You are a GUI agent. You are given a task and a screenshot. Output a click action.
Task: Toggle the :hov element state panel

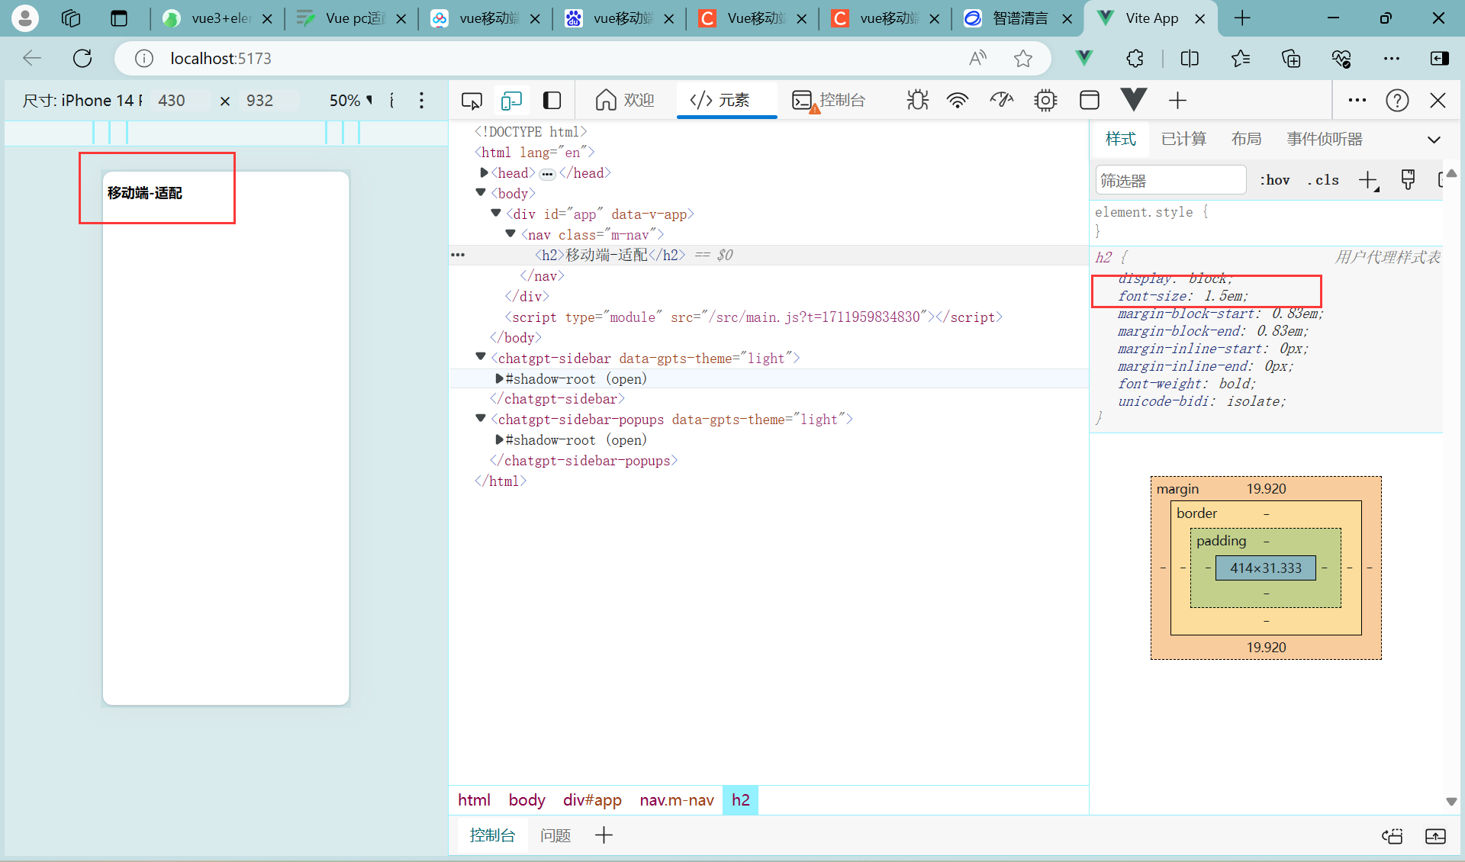(1274, 180)
